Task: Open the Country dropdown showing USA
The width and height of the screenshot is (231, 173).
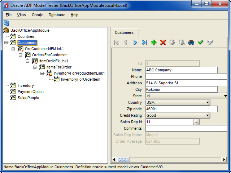Action: pyautogui.click(x=208, y=102)
